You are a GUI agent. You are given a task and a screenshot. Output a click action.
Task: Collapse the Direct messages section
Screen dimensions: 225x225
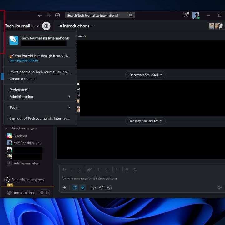(7, 128)
